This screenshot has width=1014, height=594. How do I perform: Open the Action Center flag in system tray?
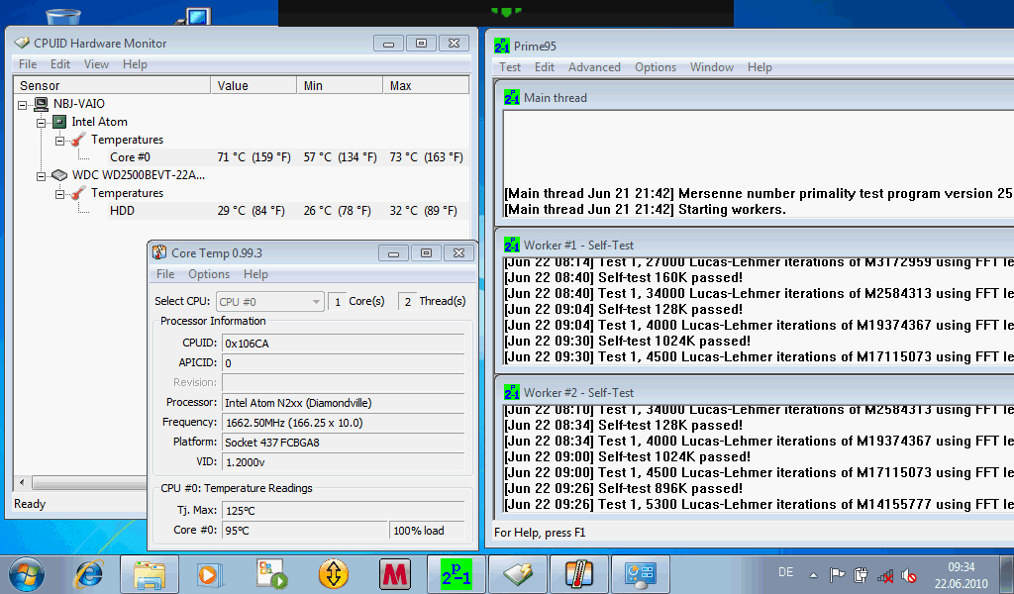pyautogui.click(x=837, y=574)
